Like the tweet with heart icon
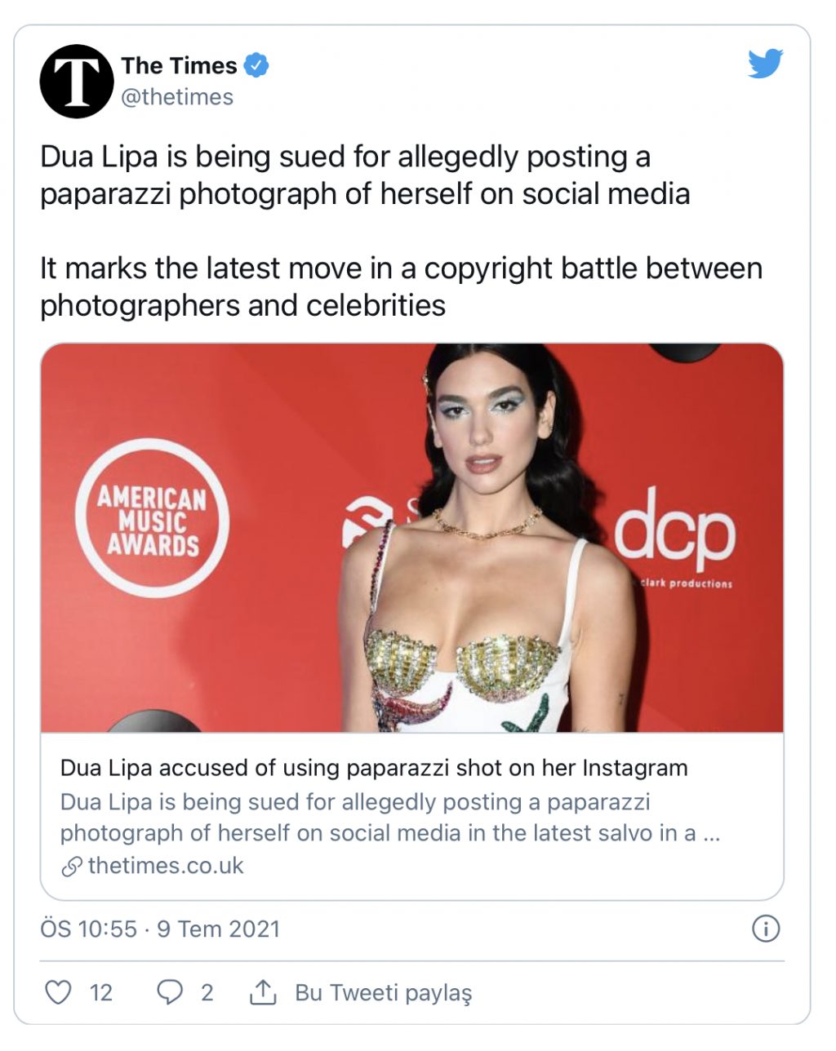Viewport: 836px width, 1051px height. 58,992
